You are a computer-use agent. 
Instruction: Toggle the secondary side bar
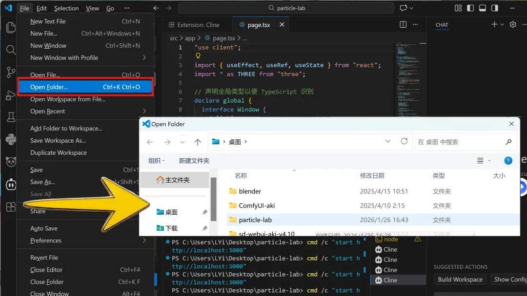[x=494, y=8]
